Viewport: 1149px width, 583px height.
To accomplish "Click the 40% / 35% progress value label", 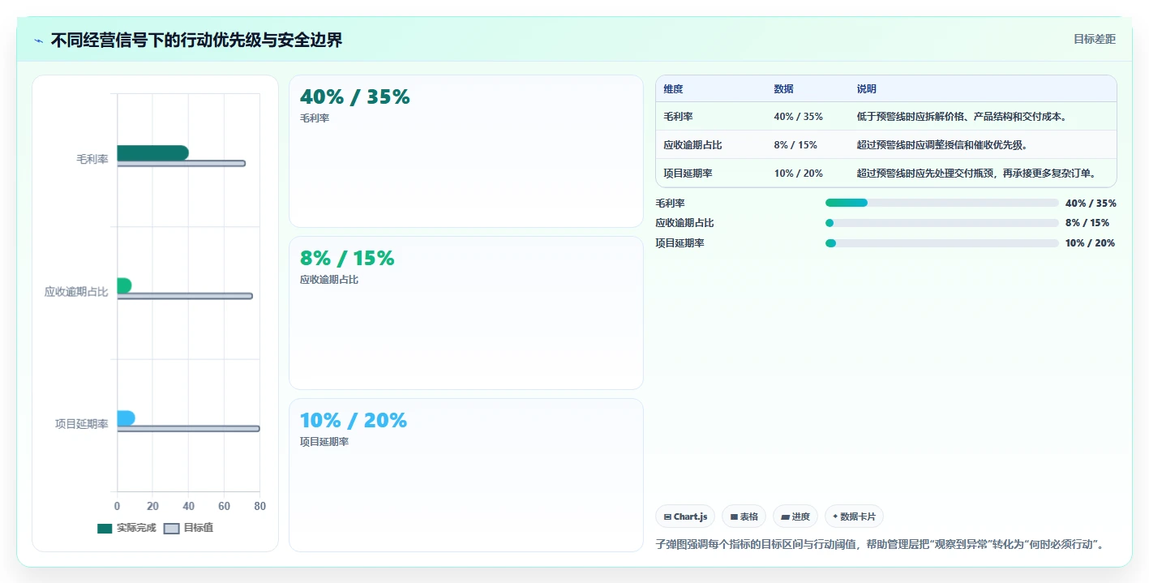I will 1091,203.
